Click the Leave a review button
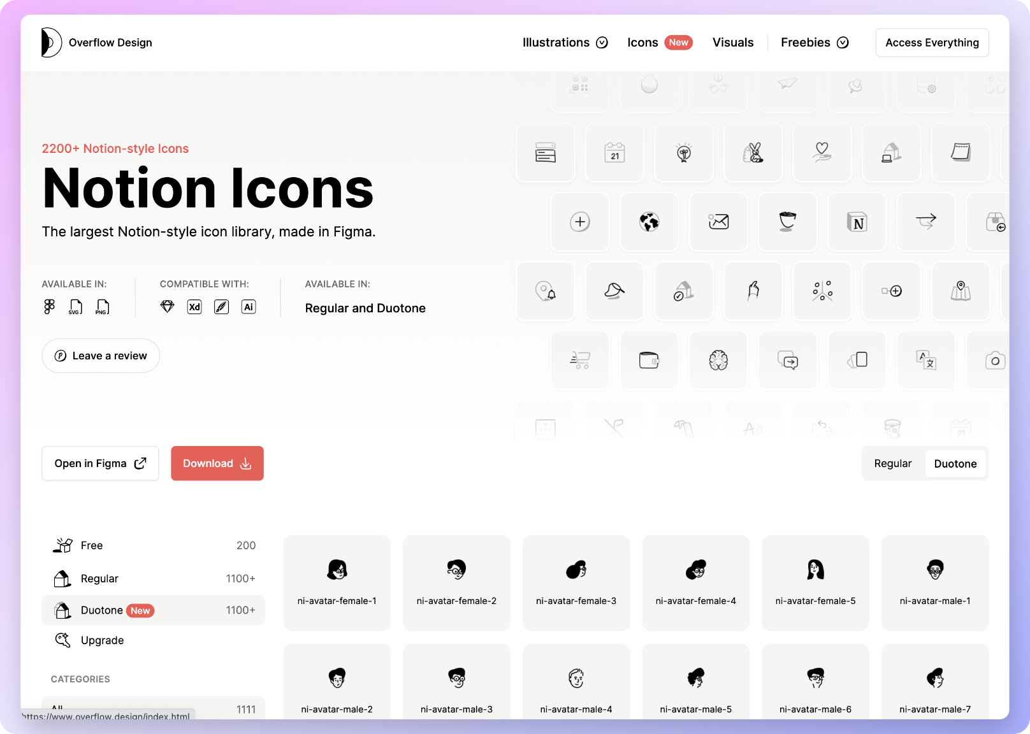This screenshot has height=734, width=1030. (101, 356)
